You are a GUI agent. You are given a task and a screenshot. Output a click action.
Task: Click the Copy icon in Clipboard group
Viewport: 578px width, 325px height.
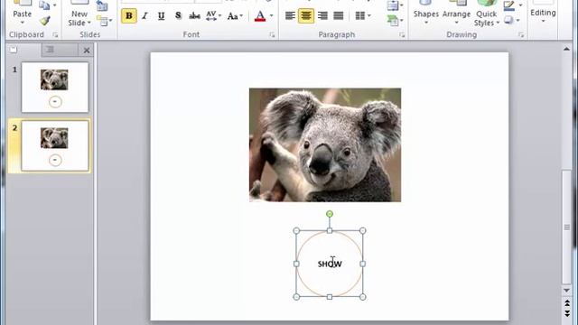point(44,5)
